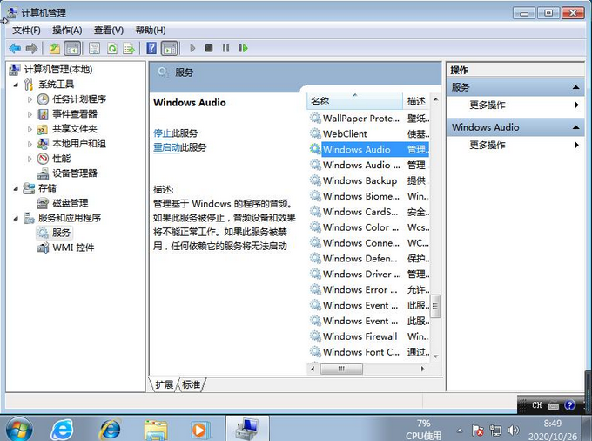The height and width of the screenshot is (441, 592).
Task: Collapse the 存储 tree node
Action: pyautogui.click(x=16, y=188)
